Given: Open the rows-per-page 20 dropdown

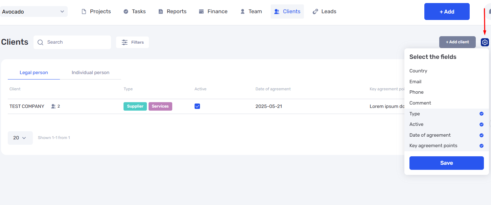Looking at the screenshot, I should [x=20, y=138].
